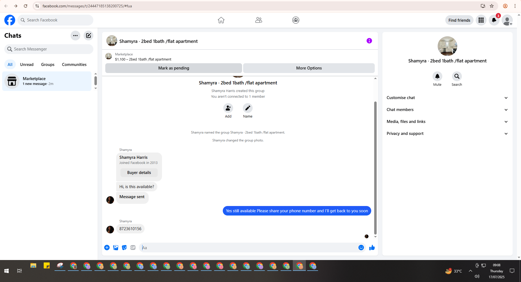
Task: Open Chrome's three-dot menu
Action: [515, 6]
